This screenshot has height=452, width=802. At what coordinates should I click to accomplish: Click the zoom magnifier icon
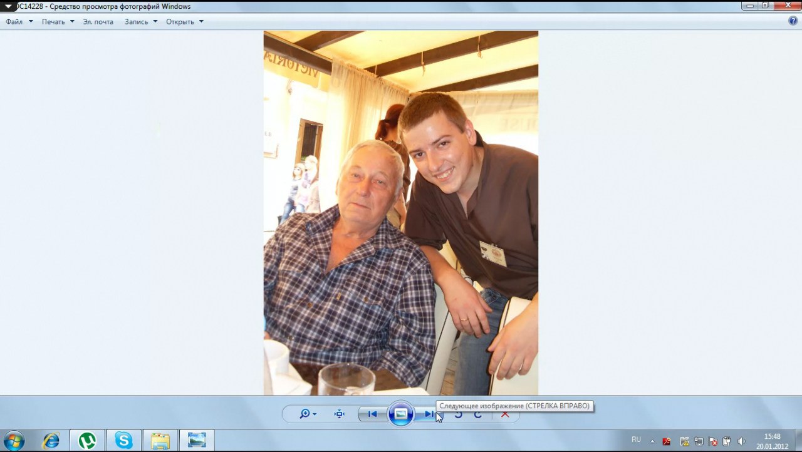(x=305, y=414)
